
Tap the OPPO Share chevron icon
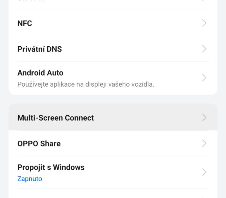(204, 144)
